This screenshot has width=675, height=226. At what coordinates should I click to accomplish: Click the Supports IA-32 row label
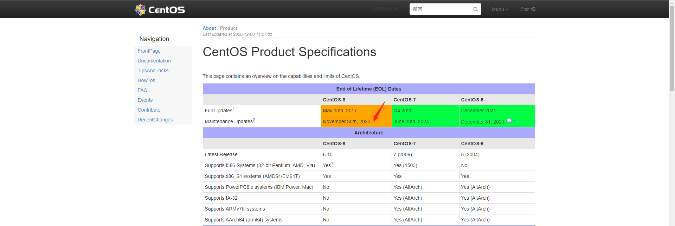tap(221, 198)
